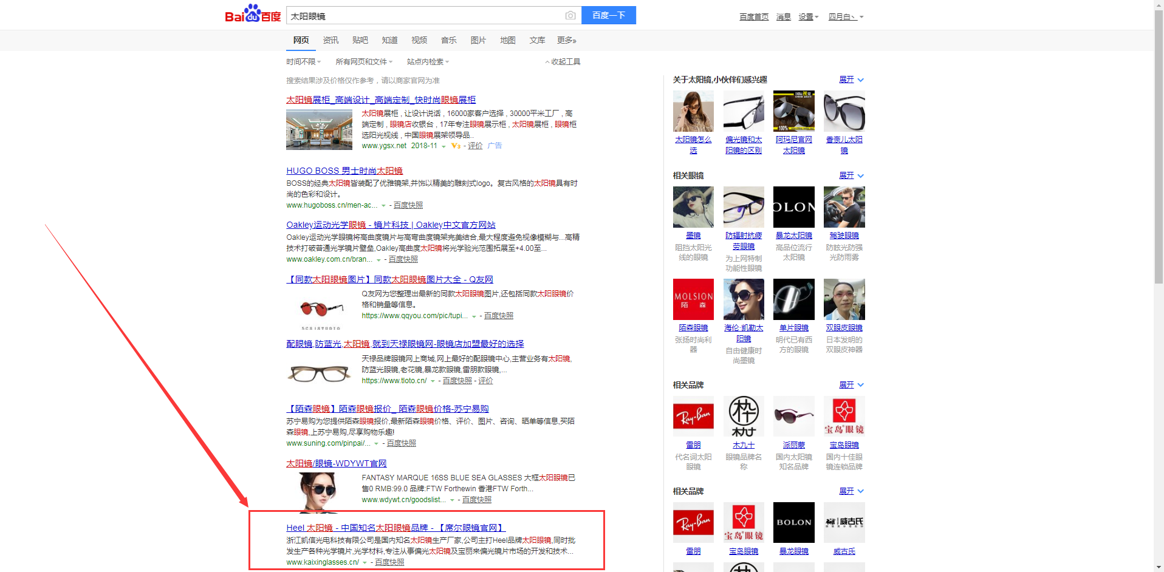This screenshot has width=1164, height=572.
Task: Click the Baidu logo
Action: point(253,15)
